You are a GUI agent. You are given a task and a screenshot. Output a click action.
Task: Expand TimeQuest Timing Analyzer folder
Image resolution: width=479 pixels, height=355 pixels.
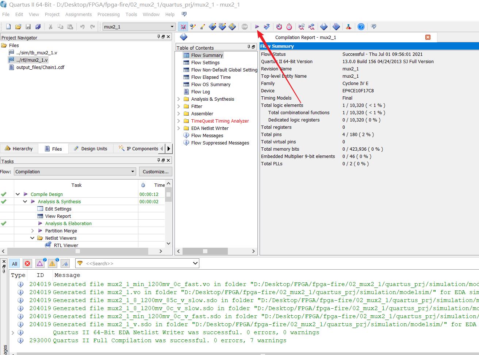pos(179,121)
